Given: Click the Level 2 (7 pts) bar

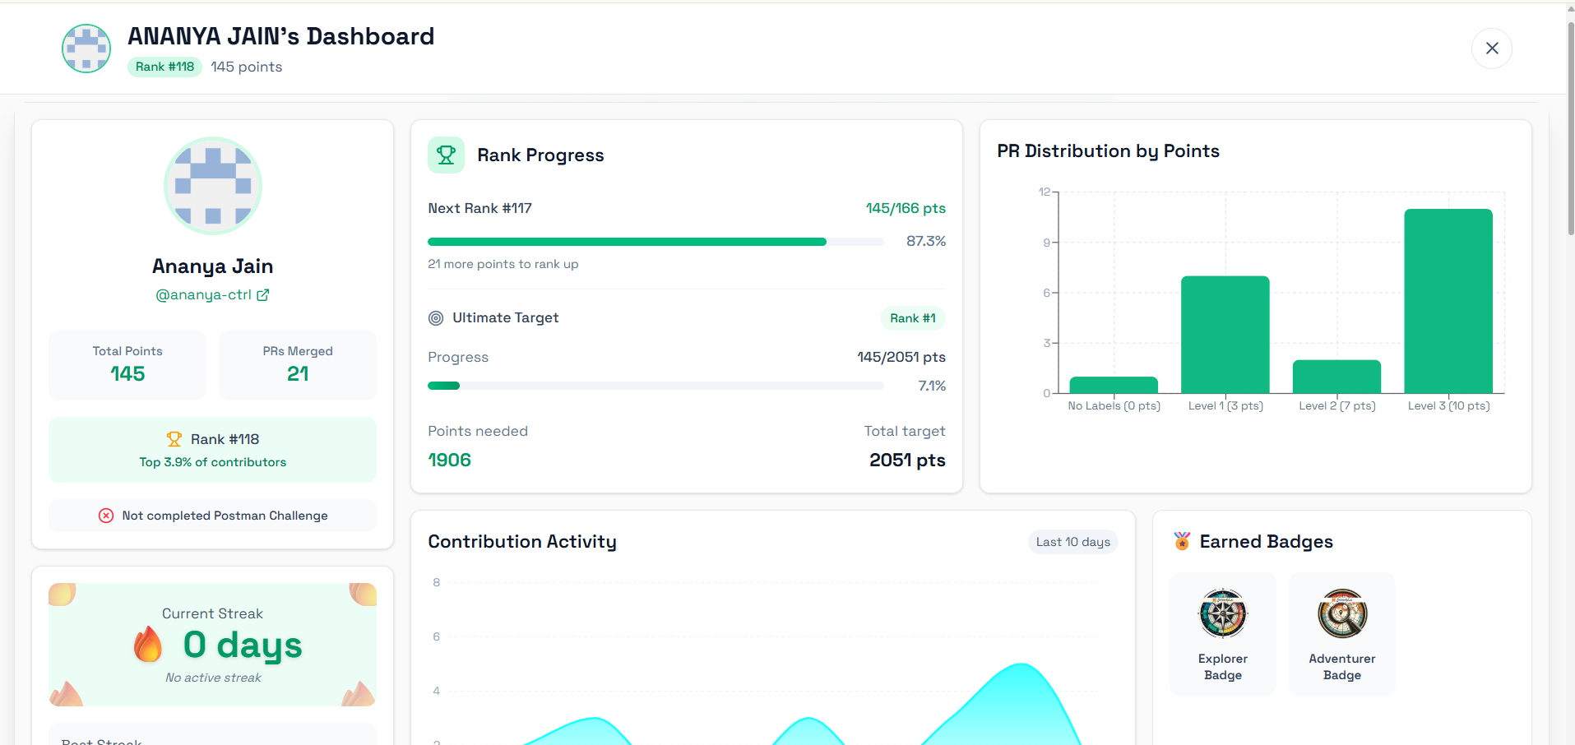Looking at the screenshot, I should pyautogui.click(x=1336, y=377).
